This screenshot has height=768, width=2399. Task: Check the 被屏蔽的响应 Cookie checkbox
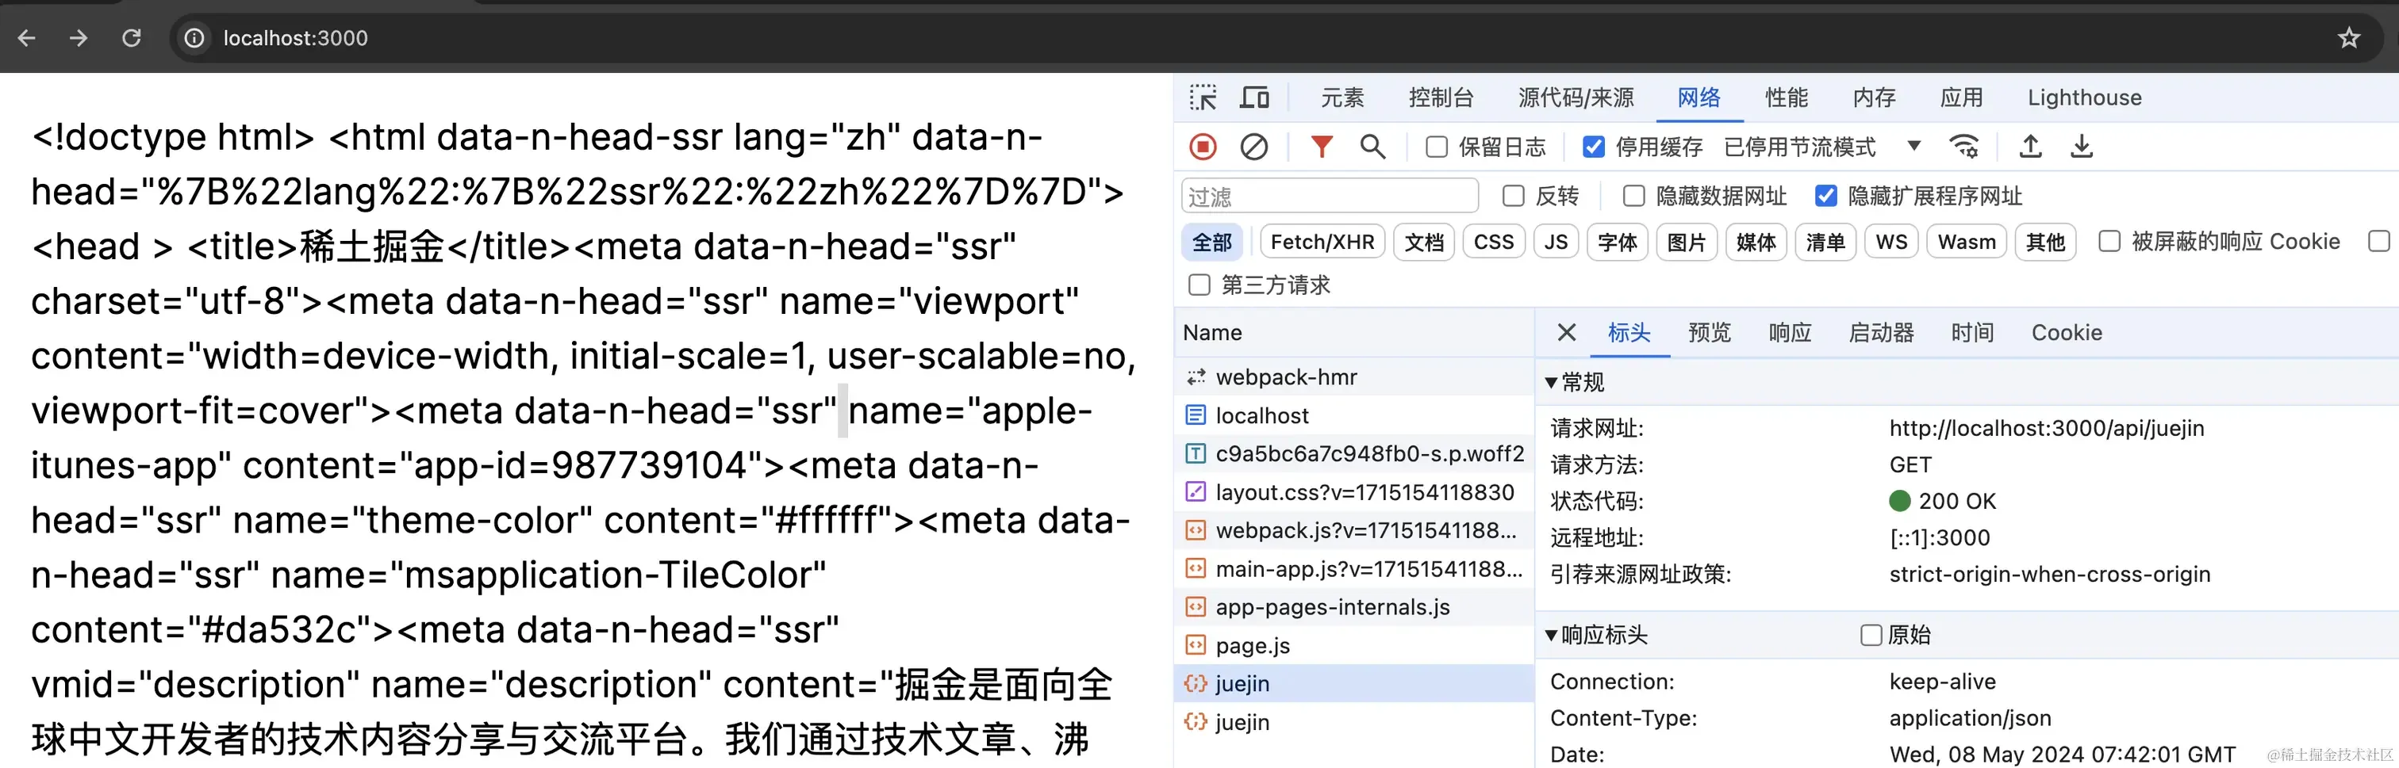pyautogui.click(x=2109, y=242)
